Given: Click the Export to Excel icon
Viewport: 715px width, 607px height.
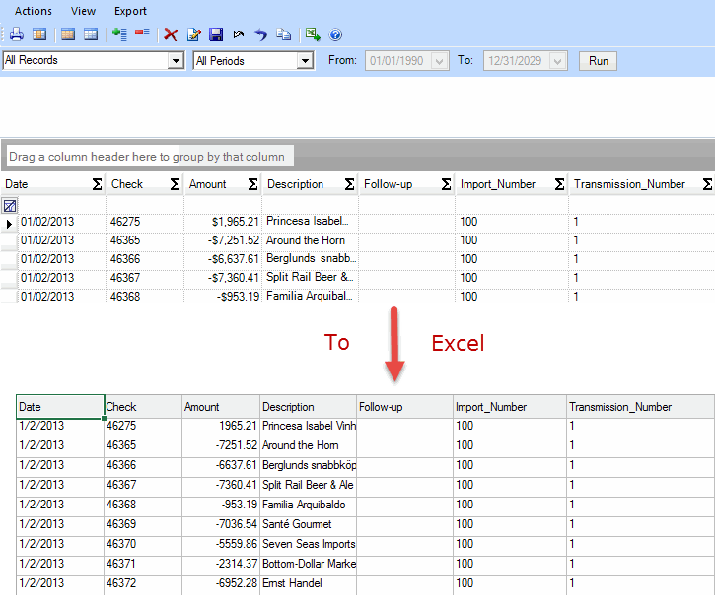Looking at the screenshot, I should [312, 34].
